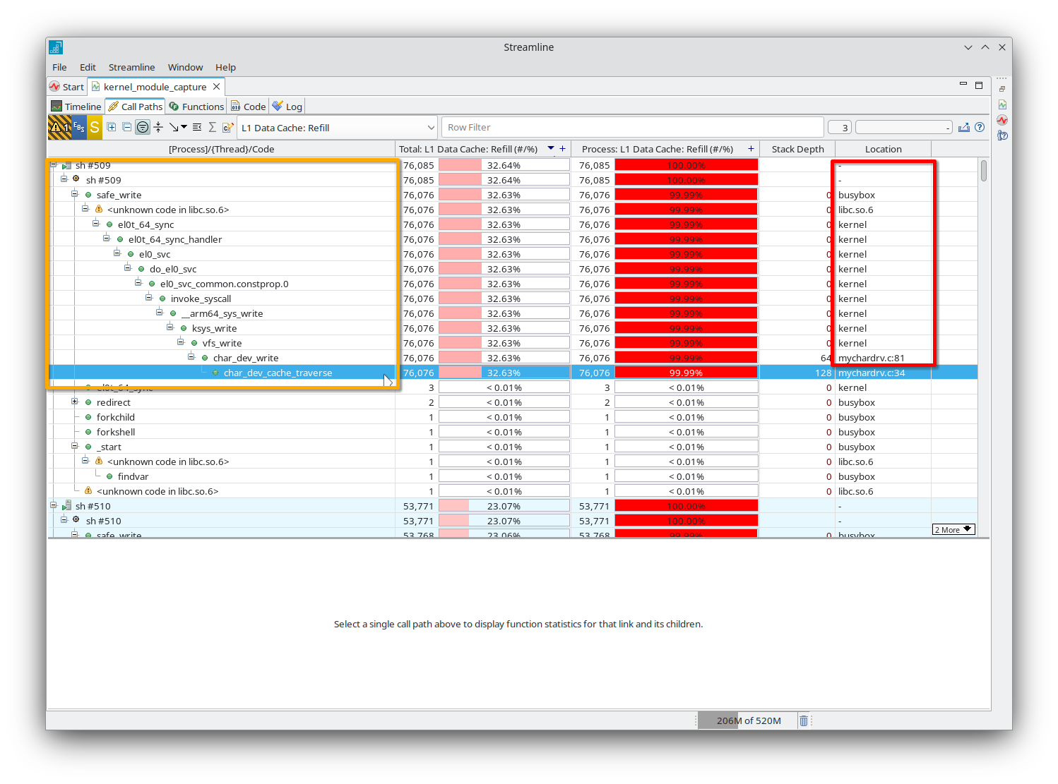This screenshot has height=784, width=1058.
Task: Toggle the stack arrow display option
Action: click(175, 127)
